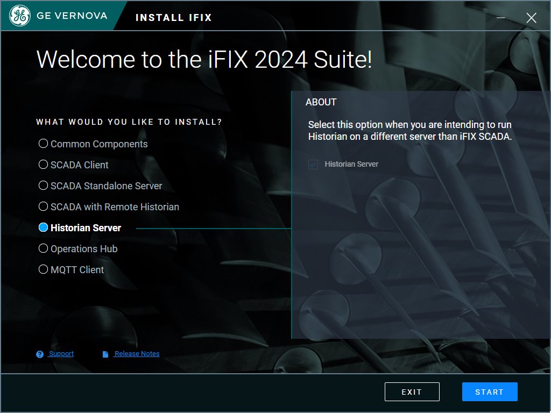Click the EXIT button
This screenshot has width=551, height=413.
[x=412, y=391]
